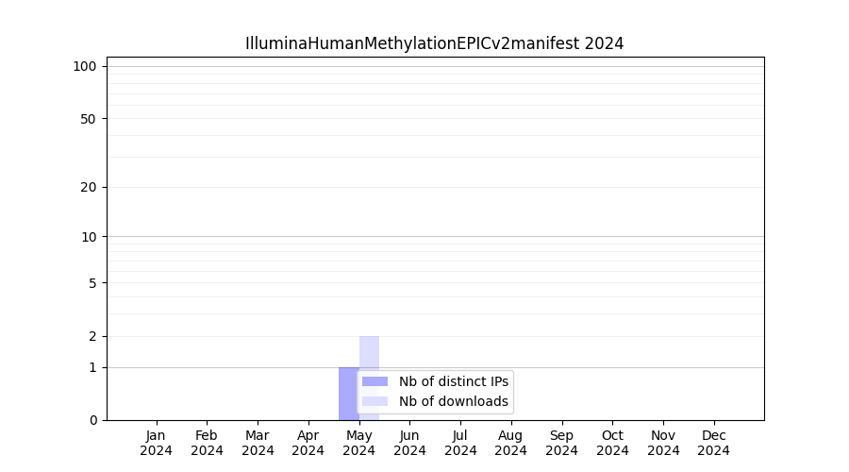
Task: Click the Feb 2024 x-axis label
Action: click(x=207, y=443)
